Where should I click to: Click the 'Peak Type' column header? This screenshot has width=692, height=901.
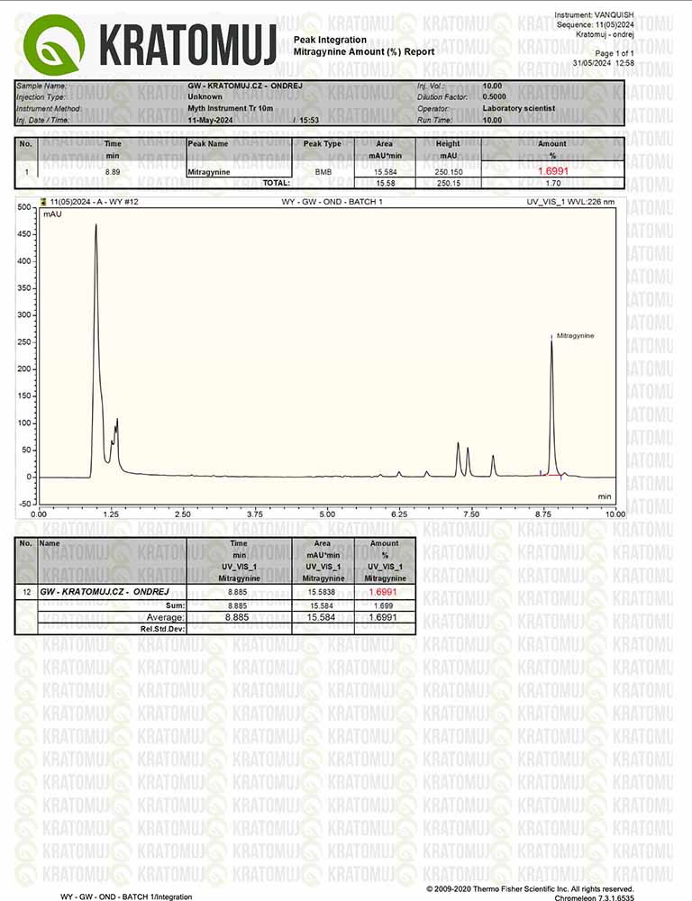click(323, 143)
